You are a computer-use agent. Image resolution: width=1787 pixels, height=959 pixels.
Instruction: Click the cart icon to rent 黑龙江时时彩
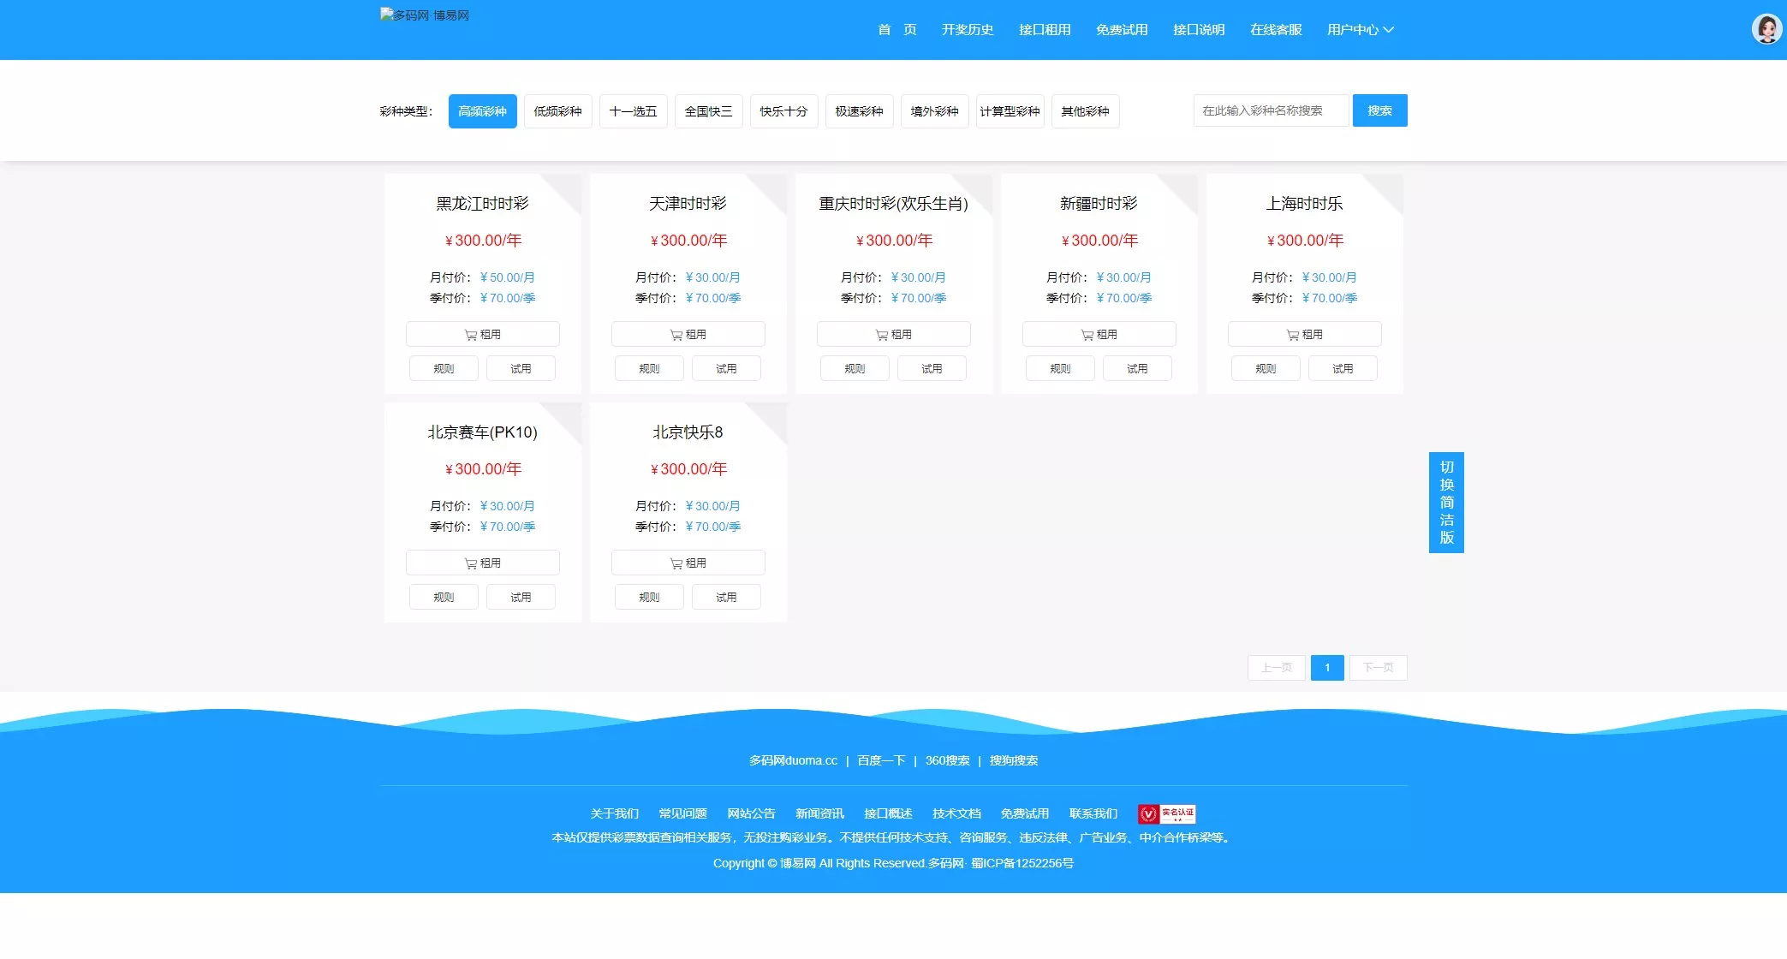[471, 335]
